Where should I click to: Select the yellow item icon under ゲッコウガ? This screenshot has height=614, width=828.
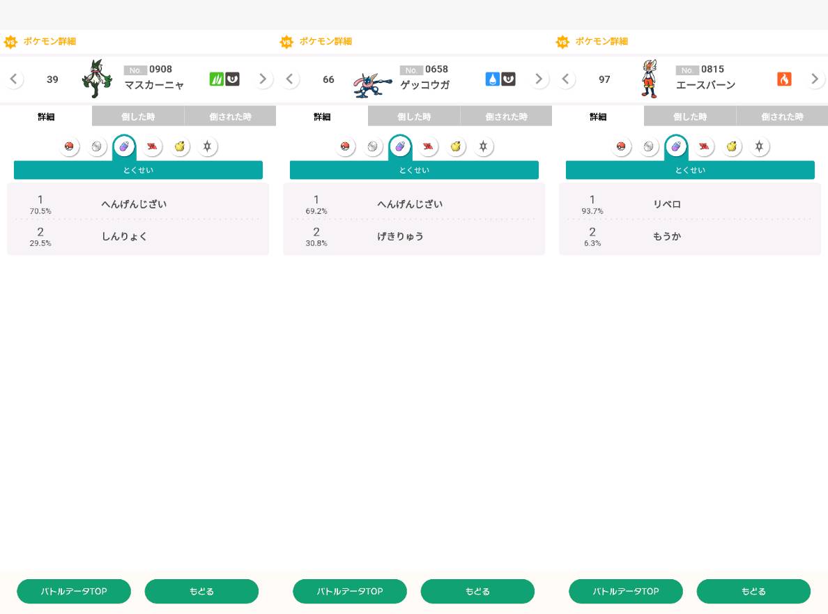[456, 146]
